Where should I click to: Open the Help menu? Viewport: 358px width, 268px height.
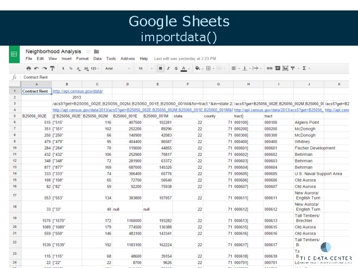click(144, 59)
